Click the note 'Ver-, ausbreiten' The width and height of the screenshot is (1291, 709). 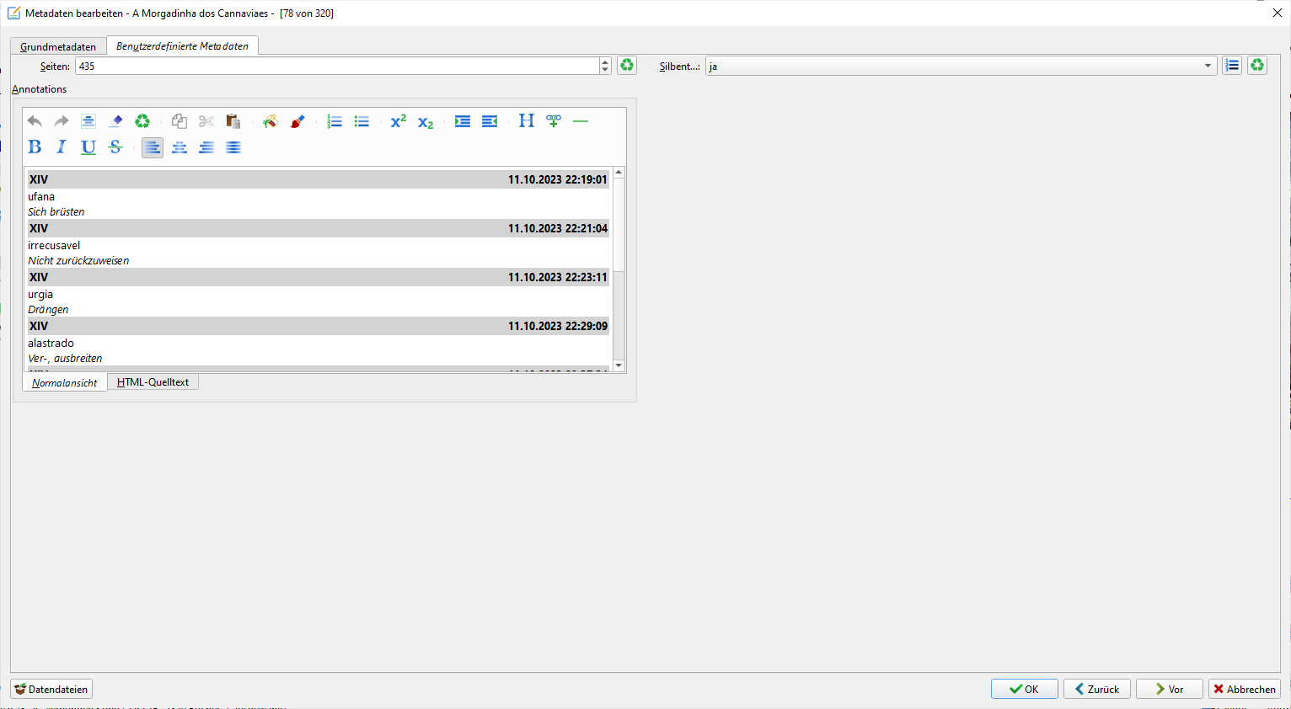pos(65,358)
